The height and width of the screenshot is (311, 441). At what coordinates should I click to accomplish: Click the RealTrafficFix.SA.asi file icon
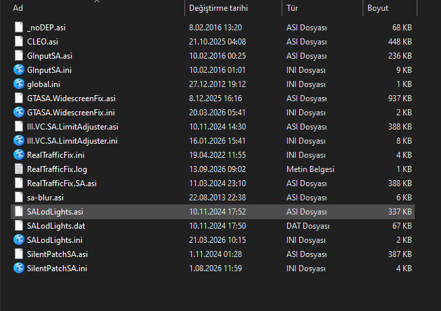tap(19, 183)
